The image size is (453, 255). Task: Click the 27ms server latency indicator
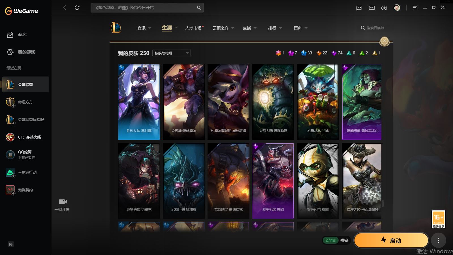330,240
